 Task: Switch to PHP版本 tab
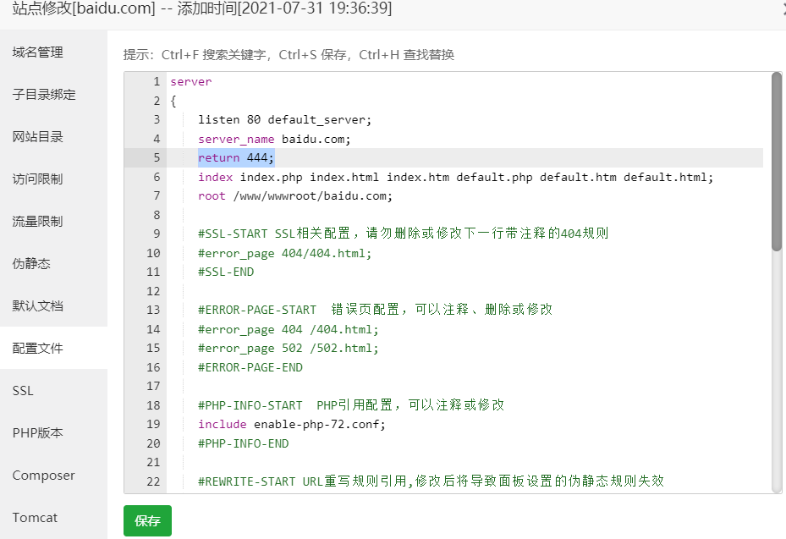coord(38,433)
